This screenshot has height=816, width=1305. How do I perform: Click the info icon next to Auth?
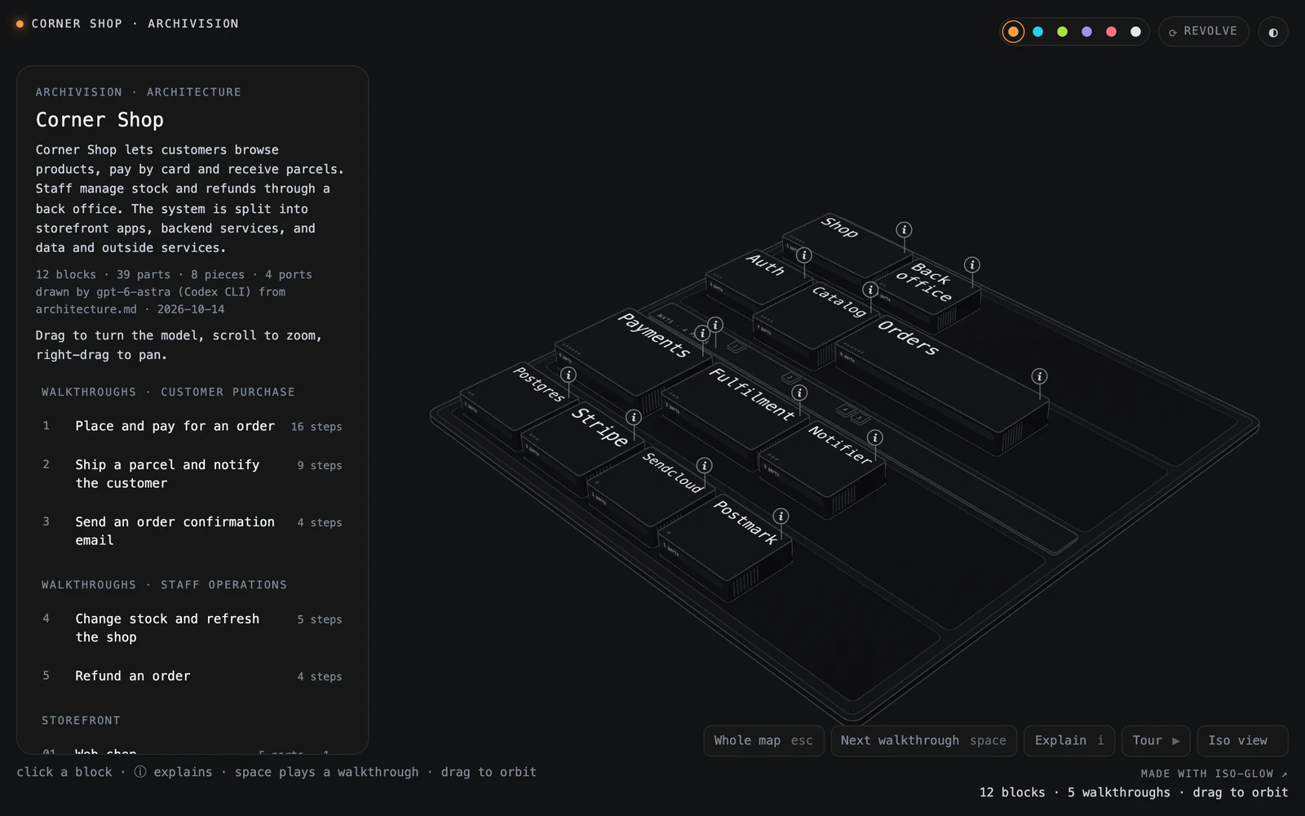(x=803, y=255)
